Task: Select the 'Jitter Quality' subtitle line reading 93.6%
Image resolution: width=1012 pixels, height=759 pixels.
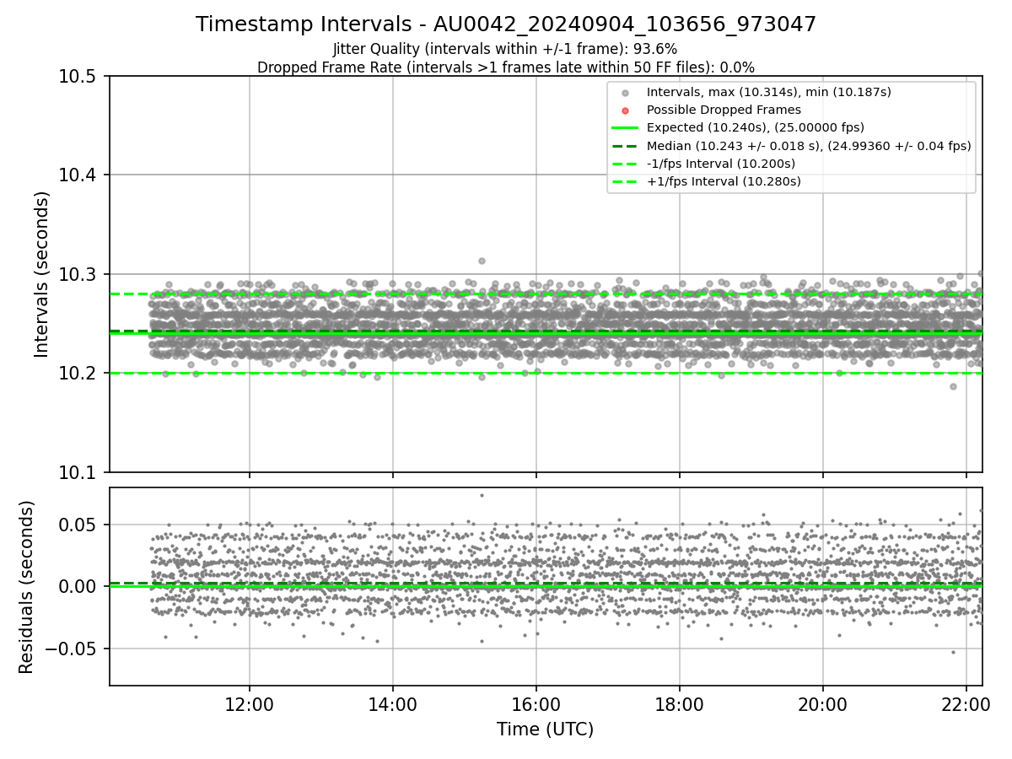Action: pos(505,49)
